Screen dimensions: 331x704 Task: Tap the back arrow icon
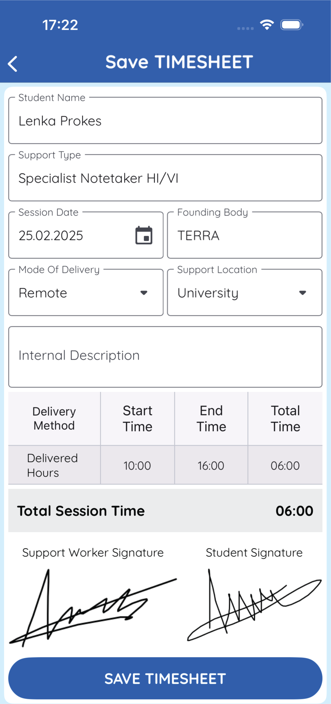coord(13,64)
